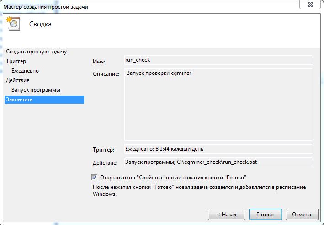Select the highlighted Закончить step
The width and height of the screenshot is (324, 225).
(x=44, y=99)
